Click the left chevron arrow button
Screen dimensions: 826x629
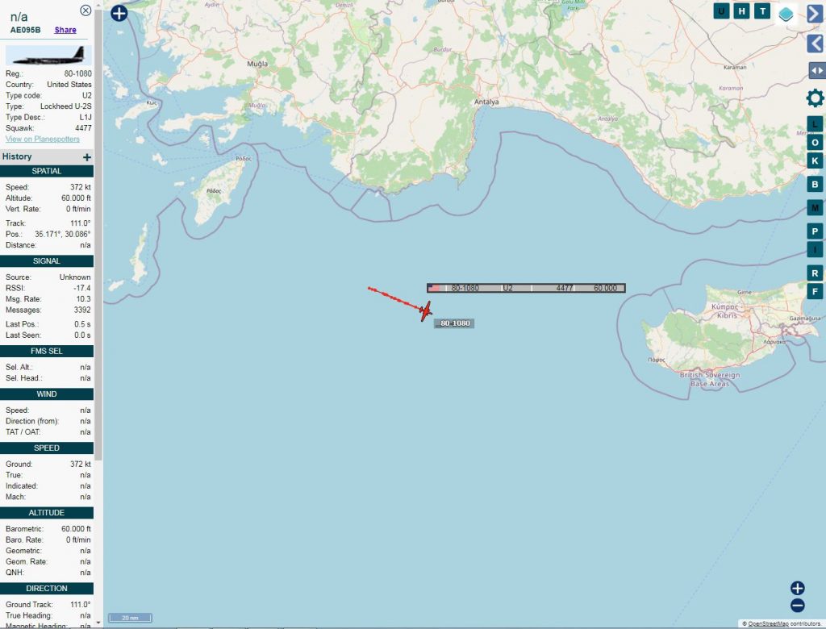[x=816, y=44]
